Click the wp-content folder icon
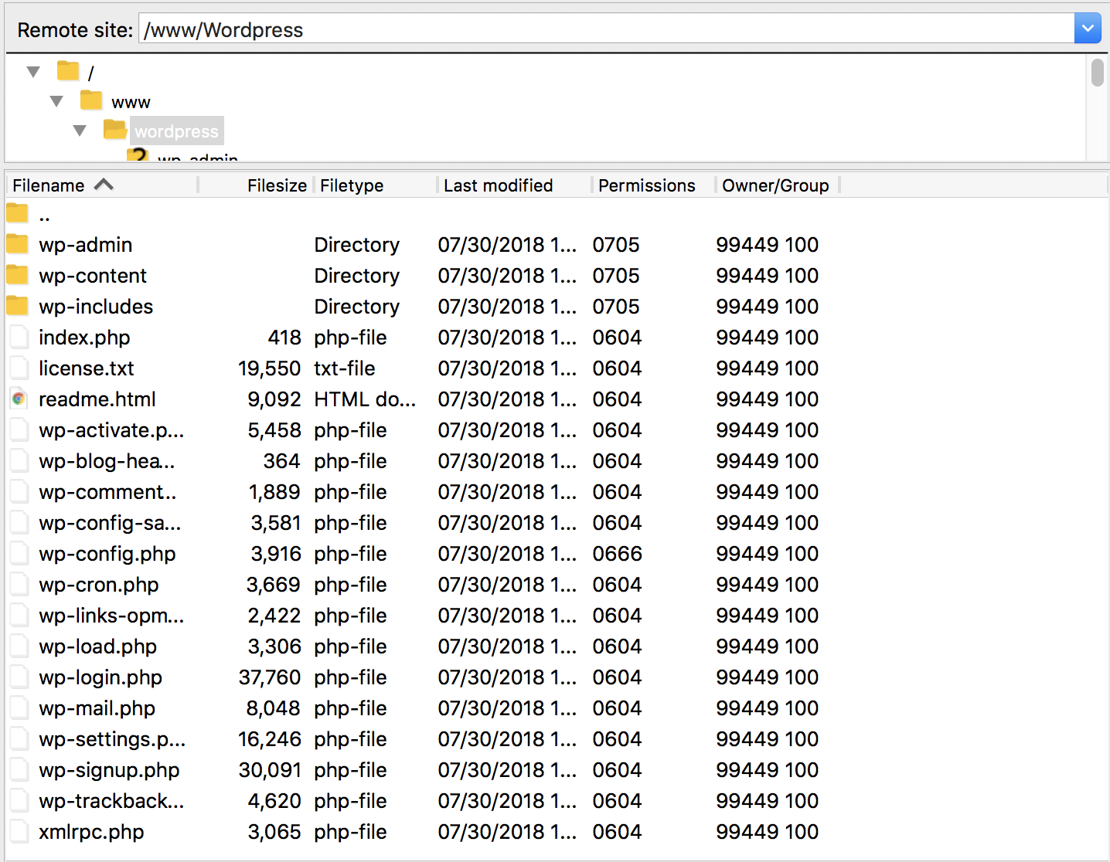 coord(17,276)
